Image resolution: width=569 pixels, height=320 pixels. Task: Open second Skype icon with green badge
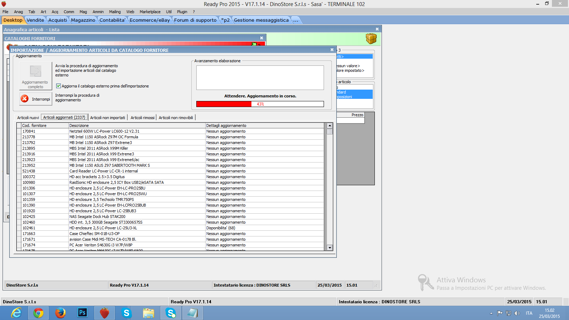tap(171, 313)
